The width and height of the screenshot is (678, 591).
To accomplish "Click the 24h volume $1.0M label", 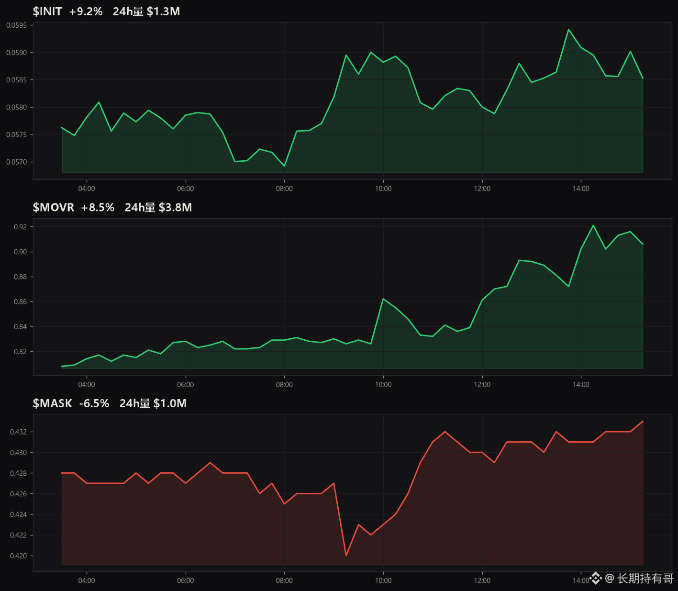I will tap(153, 403).
